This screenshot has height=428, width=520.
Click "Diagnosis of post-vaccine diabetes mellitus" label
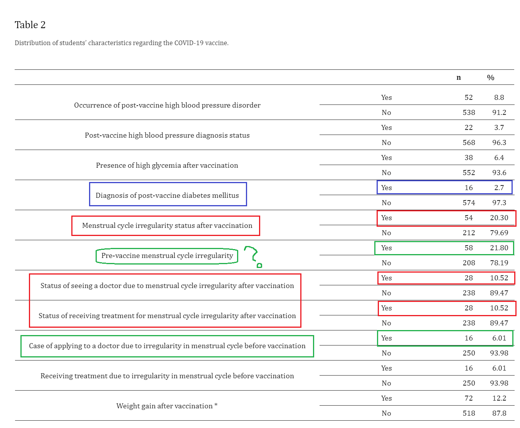[x=167, y=195]
